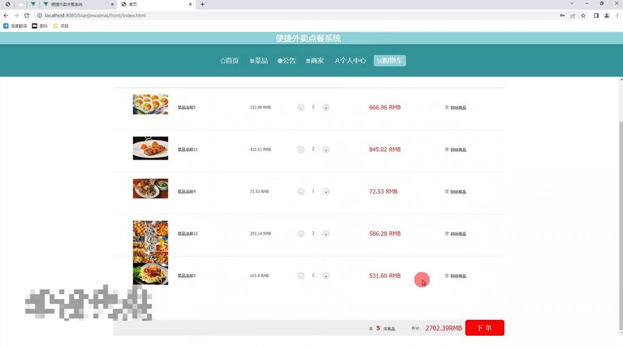Select the 购物车 cart tab
The width and height of the screenshot is (623, 347).
(x=389, y=61)
